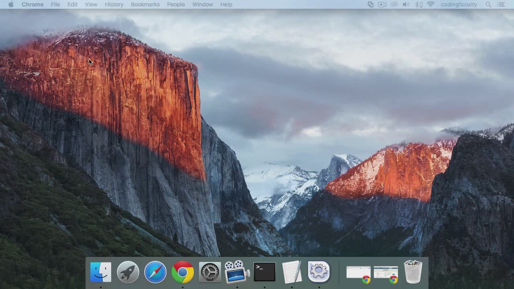Open Spotlight search magnifier
The width and height of the screenshot is (514, 289).
pyautogui.click(x=488, y=4)
